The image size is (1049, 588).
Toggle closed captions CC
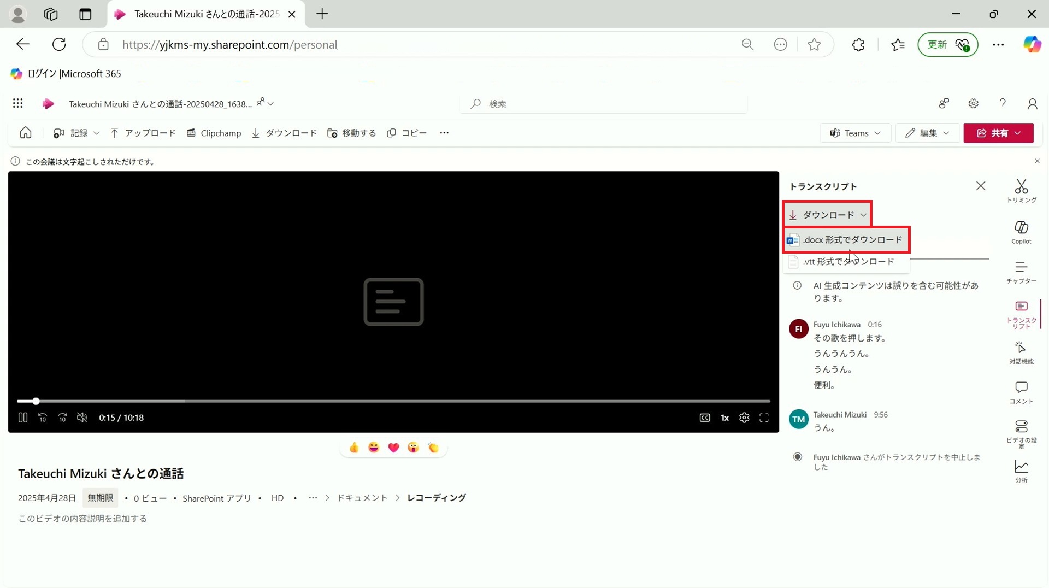[705, 418]
